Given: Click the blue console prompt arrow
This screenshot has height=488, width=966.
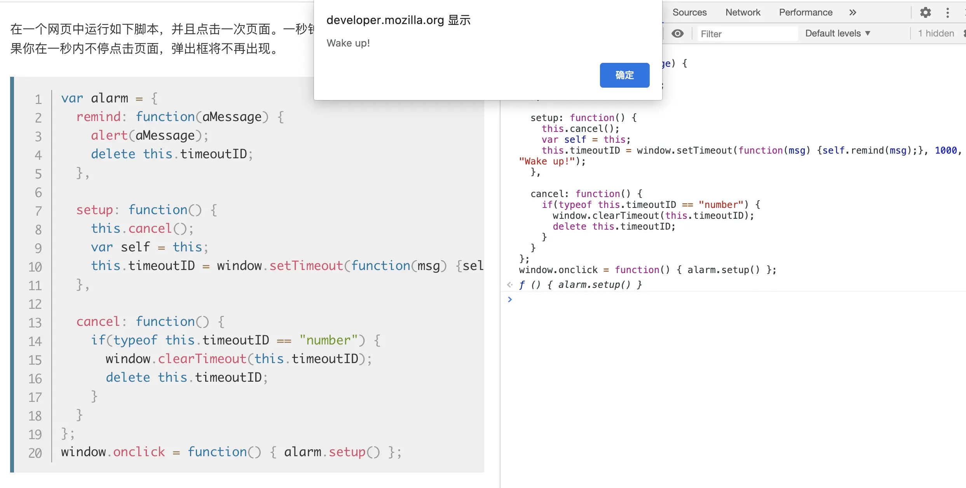Looking at the screenshot, I should click(x=510, y=299).
